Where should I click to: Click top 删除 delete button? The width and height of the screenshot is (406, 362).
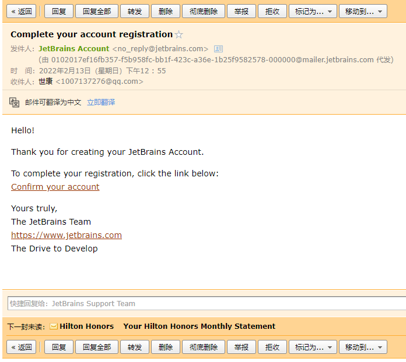166,12
